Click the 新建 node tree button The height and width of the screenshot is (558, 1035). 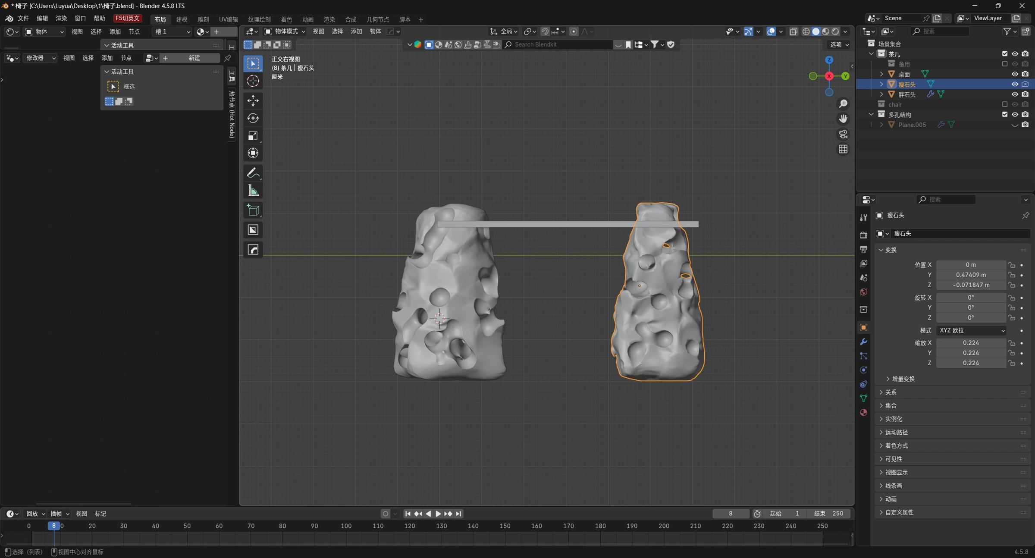(x=194, y=58)
